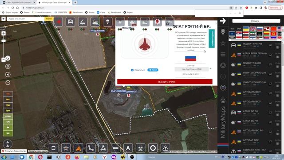Toggle the 'час' time filter button
Screen dimensions: 284x160
[8, 133]
